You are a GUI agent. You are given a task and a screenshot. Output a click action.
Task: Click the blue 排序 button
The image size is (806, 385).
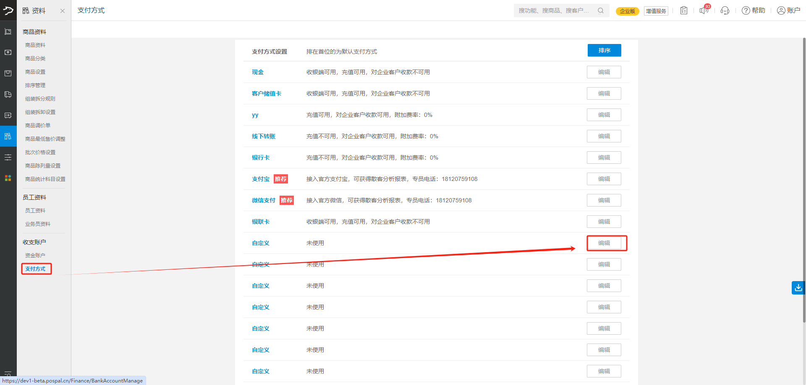(x=604, y=50)
